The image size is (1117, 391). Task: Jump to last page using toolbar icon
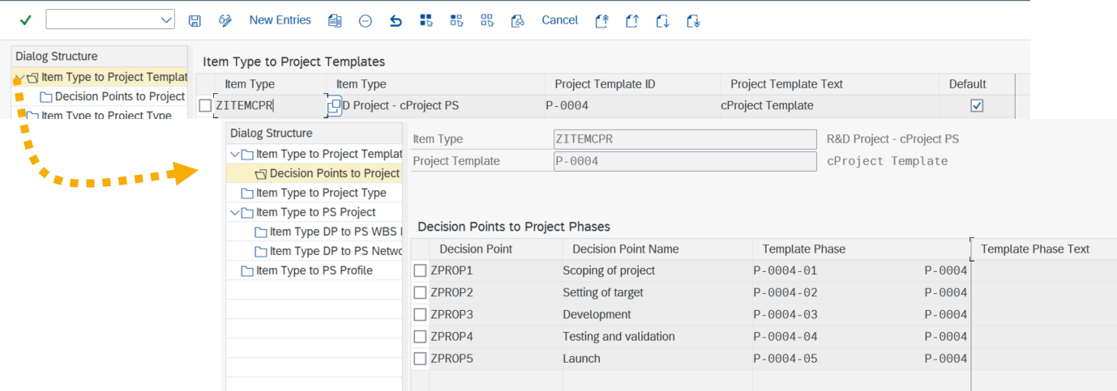pos(693,21)
